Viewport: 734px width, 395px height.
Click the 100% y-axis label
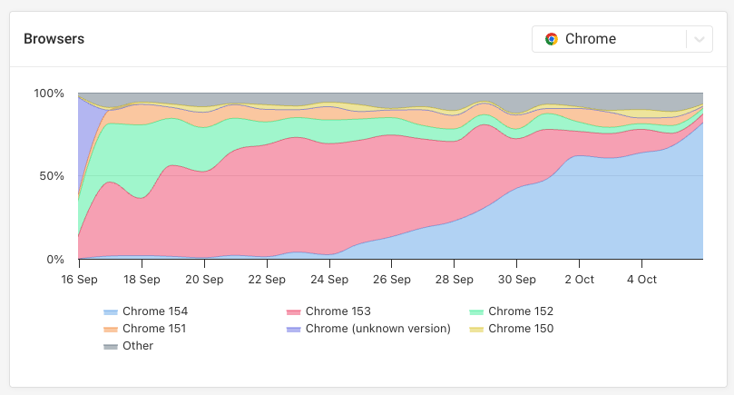click(x=49, y=94)
